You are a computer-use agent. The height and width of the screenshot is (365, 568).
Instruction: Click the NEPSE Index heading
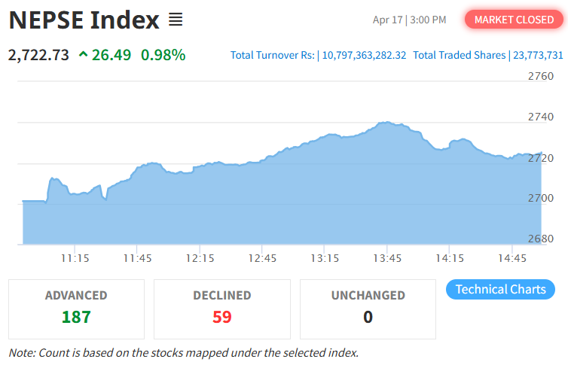pyautogui.click(x=84, y=20)
